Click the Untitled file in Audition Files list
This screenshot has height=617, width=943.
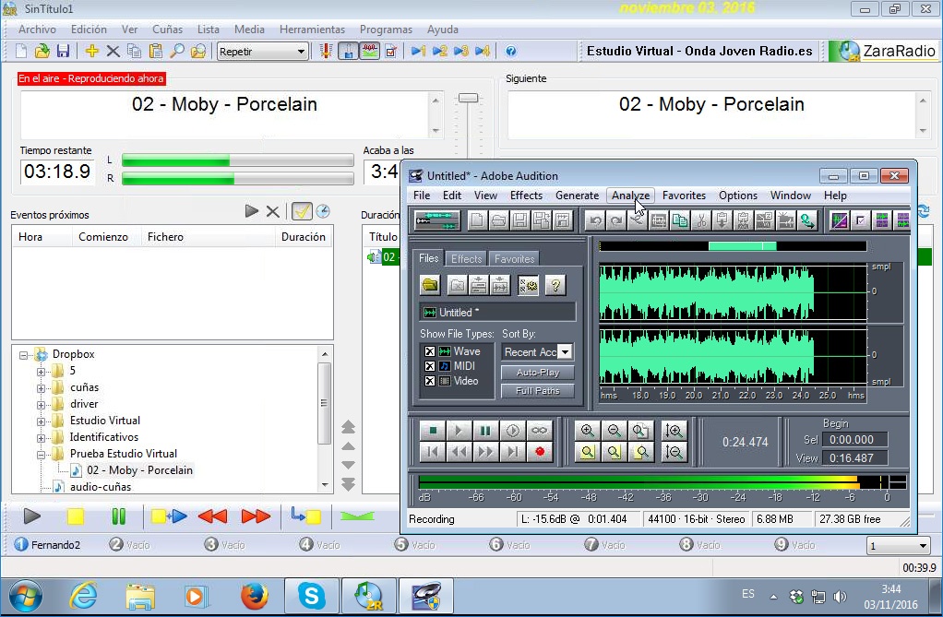[x=497, y=312]
